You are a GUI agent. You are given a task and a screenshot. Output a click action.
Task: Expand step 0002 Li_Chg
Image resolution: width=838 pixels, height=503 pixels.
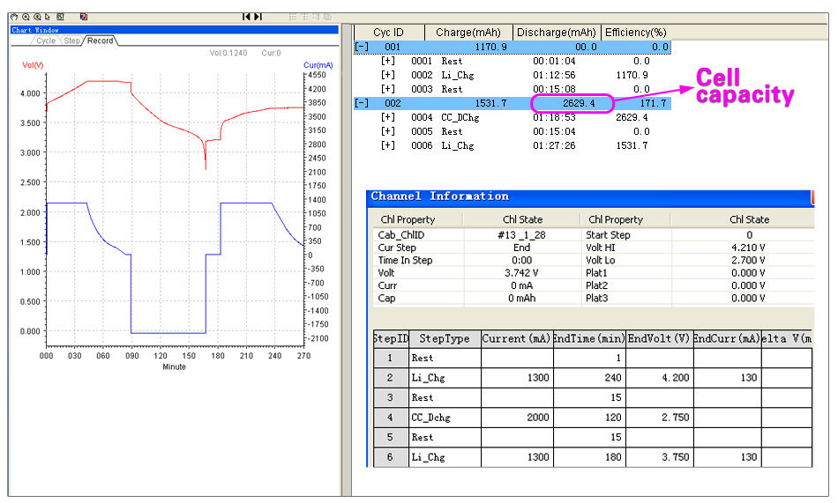click(388, 75)
